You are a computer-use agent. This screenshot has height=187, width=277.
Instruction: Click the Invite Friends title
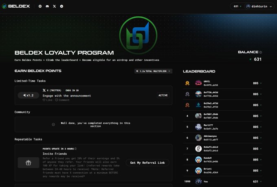(55, 154)
